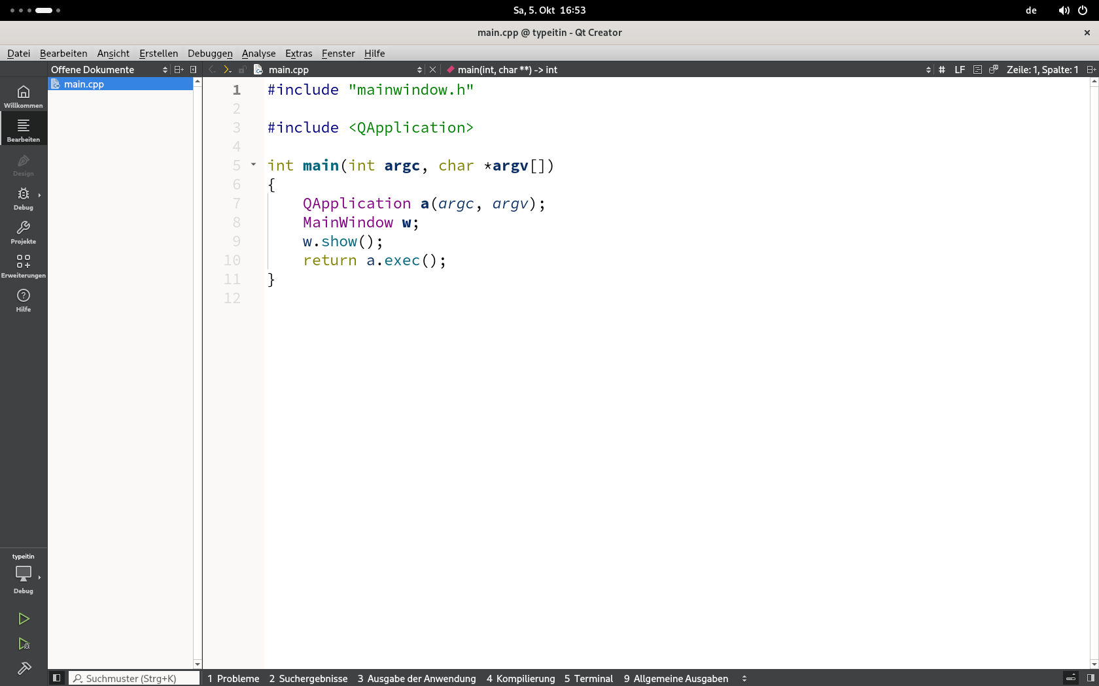1099x686 pixels.
Task: Open the GNOME activities overview
Action: click(x=35, y=10)
